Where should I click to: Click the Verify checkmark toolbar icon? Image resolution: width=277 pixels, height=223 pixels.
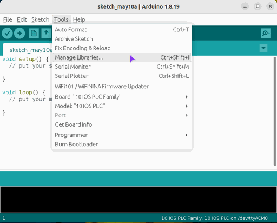(x=7, y=34)
